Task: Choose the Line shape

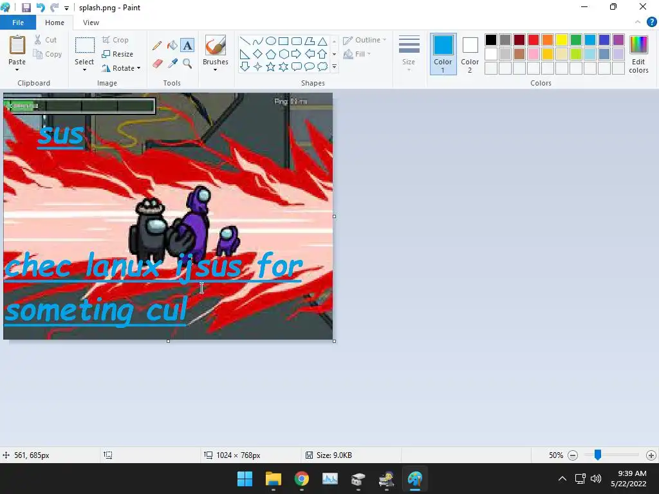Action: pos(245,41)
